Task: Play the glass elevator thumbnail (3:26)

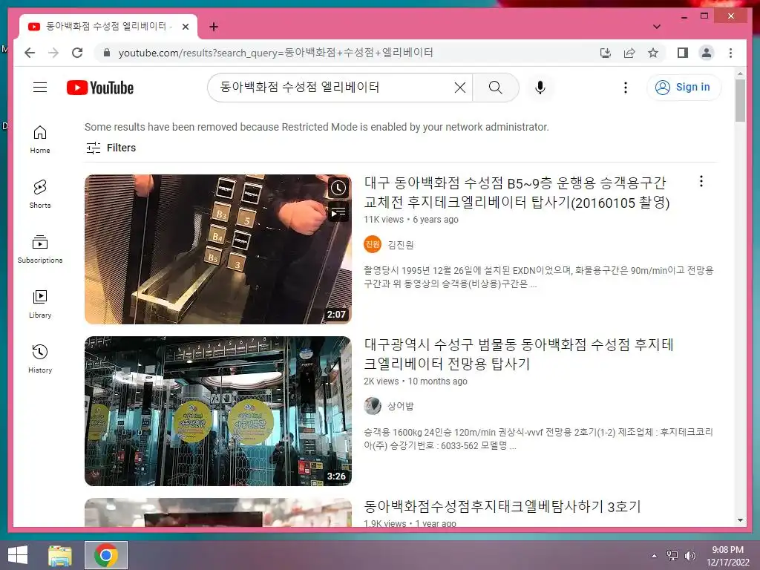Action: point(218,411)
